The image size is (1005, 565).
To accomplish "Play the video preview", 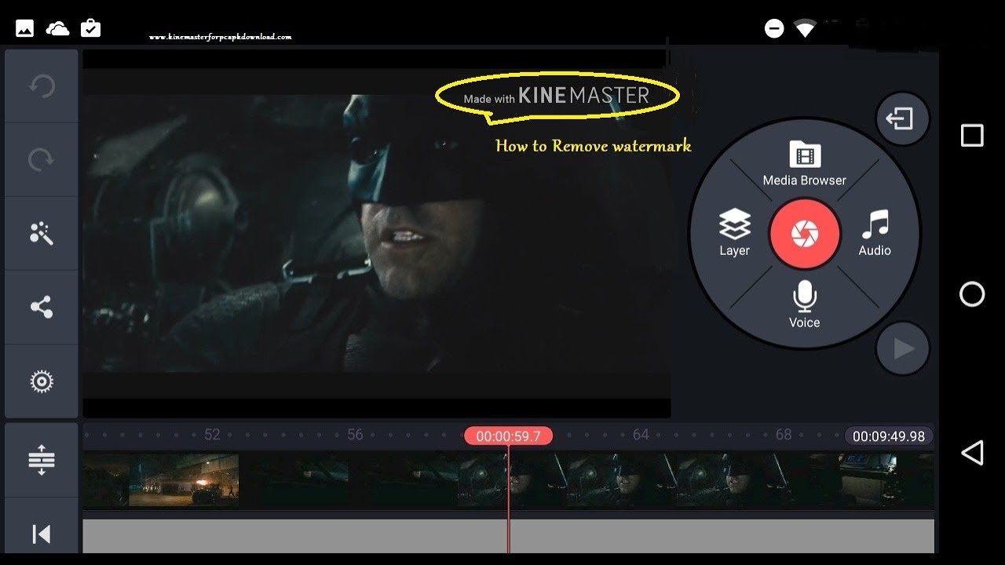I will [903, 348].
